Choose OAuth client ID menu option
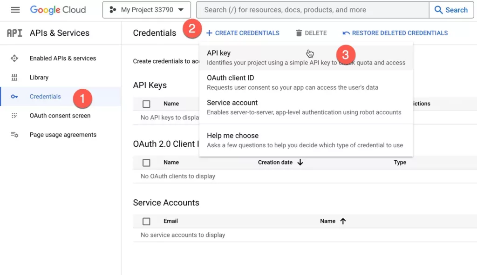477x275 pixels. click(x=231, y=78)
